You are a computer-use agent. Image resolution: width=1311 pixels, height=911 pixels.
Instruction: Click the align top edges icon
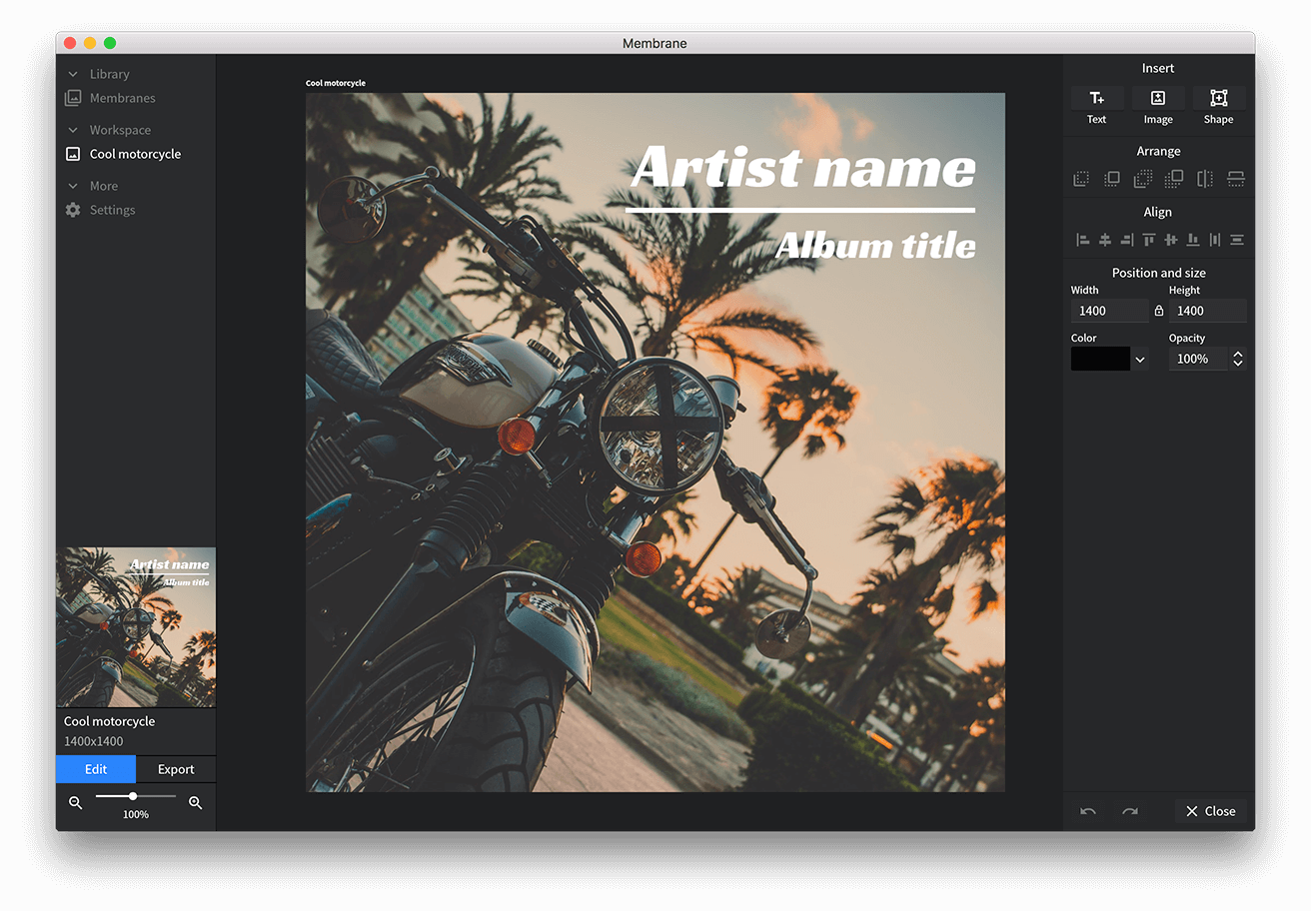point(1149,240)
